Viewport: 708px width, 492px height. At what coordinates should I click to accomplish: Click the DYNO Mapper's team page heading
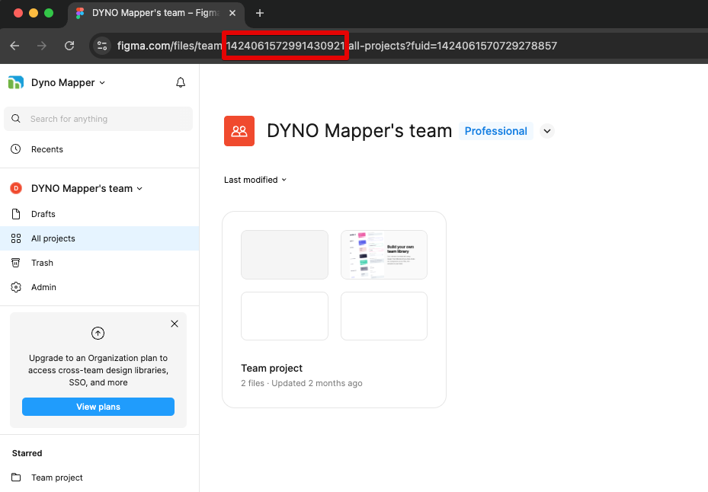point(360,131)
